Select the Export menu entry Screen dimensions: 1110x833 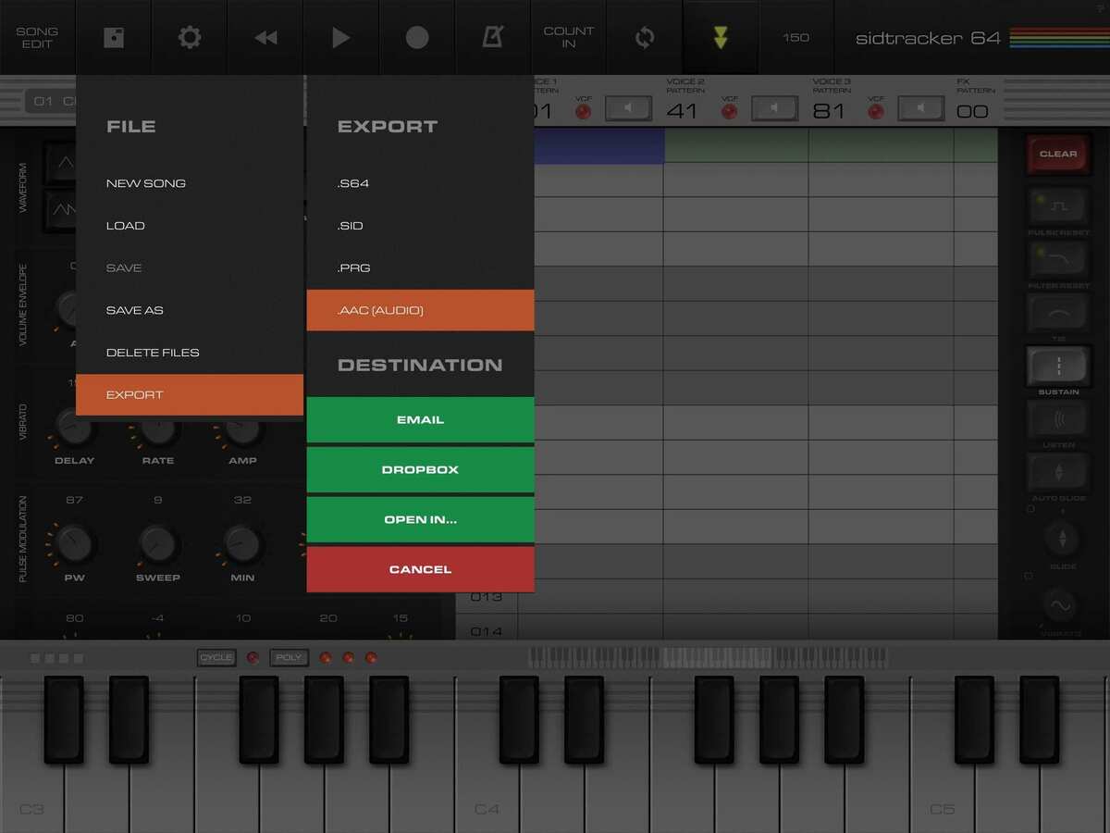190,395
